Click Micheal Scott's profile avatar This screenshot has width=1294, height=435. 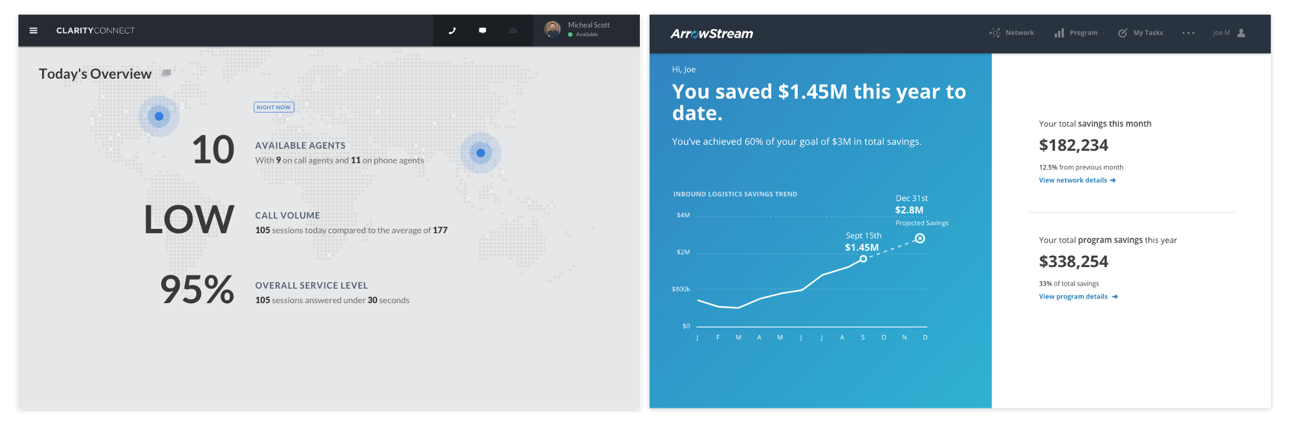click(x=553, y=29)
